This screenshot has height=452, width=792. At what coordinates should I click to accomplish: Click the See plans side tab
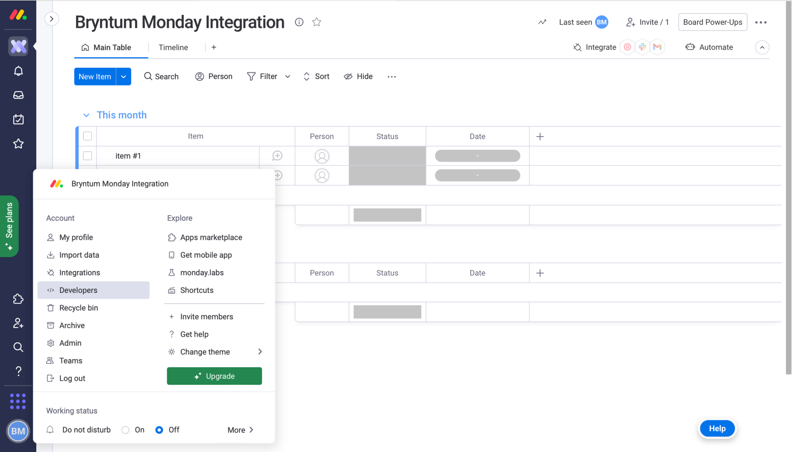(9, 226)
